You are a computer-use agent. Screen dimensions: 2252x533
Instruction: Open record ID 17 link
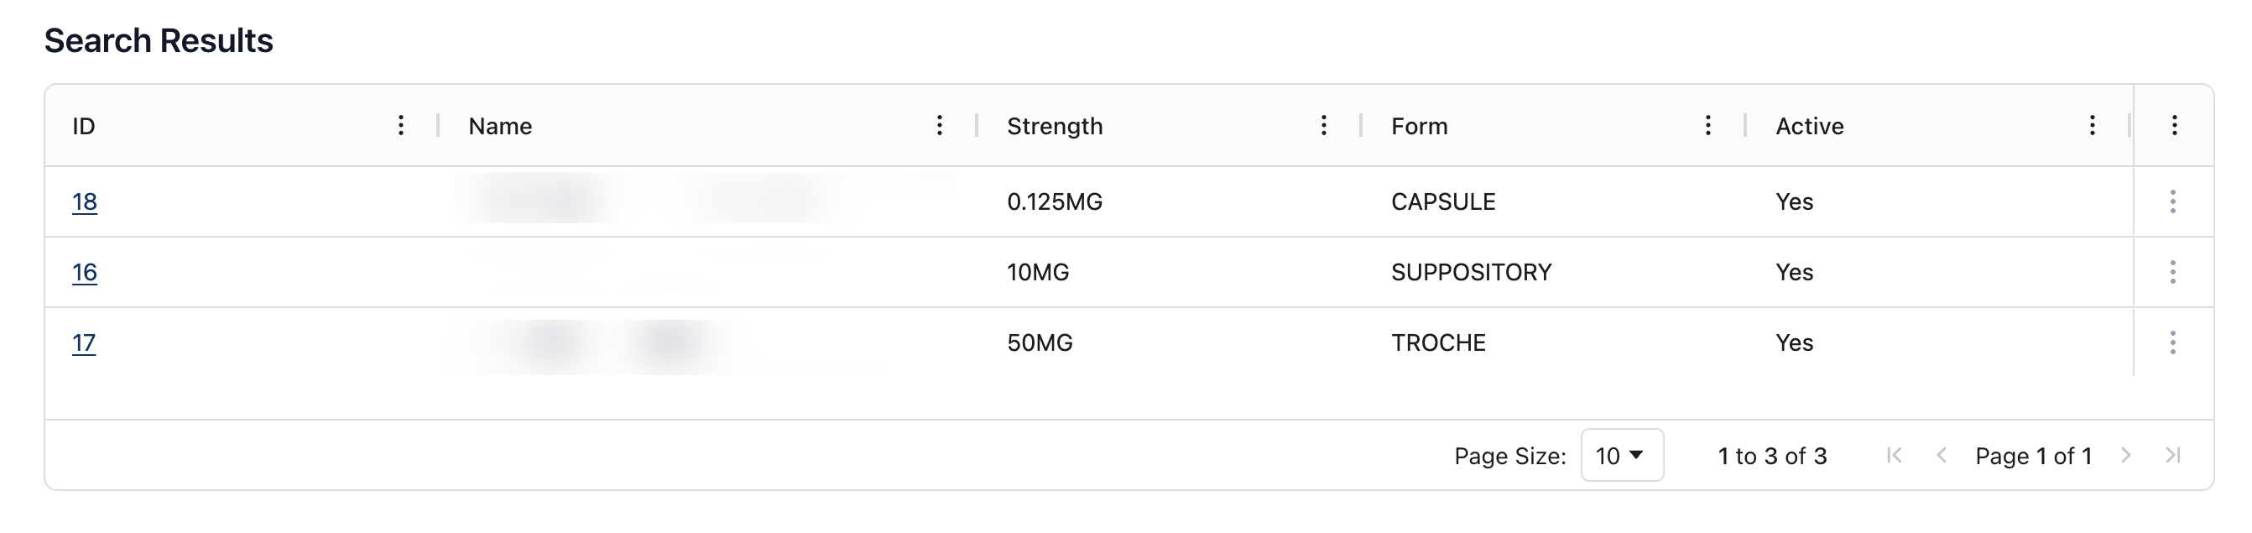(83, 342)
